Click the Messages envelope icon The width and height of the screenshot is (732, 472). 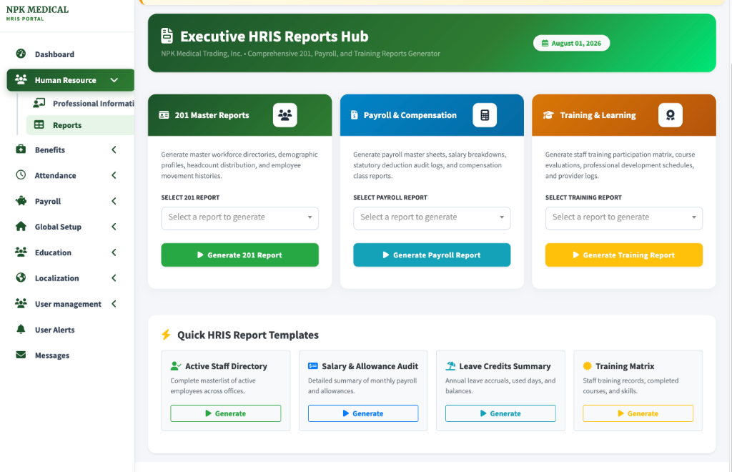tap(21, 355)
